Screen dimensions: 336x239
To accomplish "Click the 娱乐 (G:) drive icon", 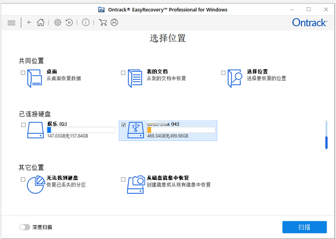I will click(36, 130).
